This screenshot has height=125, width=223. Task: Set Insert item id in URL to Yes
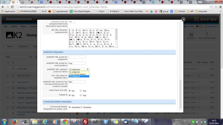(x=81, y=91)
